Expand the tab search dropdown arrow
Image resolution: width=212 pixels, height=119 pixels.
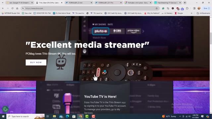point(2,3)
